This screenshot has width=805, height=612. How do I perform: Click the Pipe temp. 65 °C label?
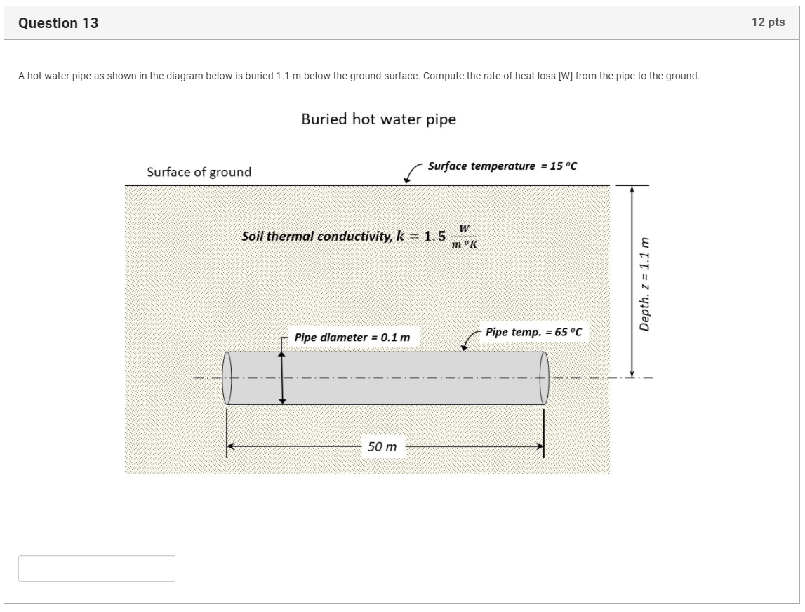tap(534, 332)
